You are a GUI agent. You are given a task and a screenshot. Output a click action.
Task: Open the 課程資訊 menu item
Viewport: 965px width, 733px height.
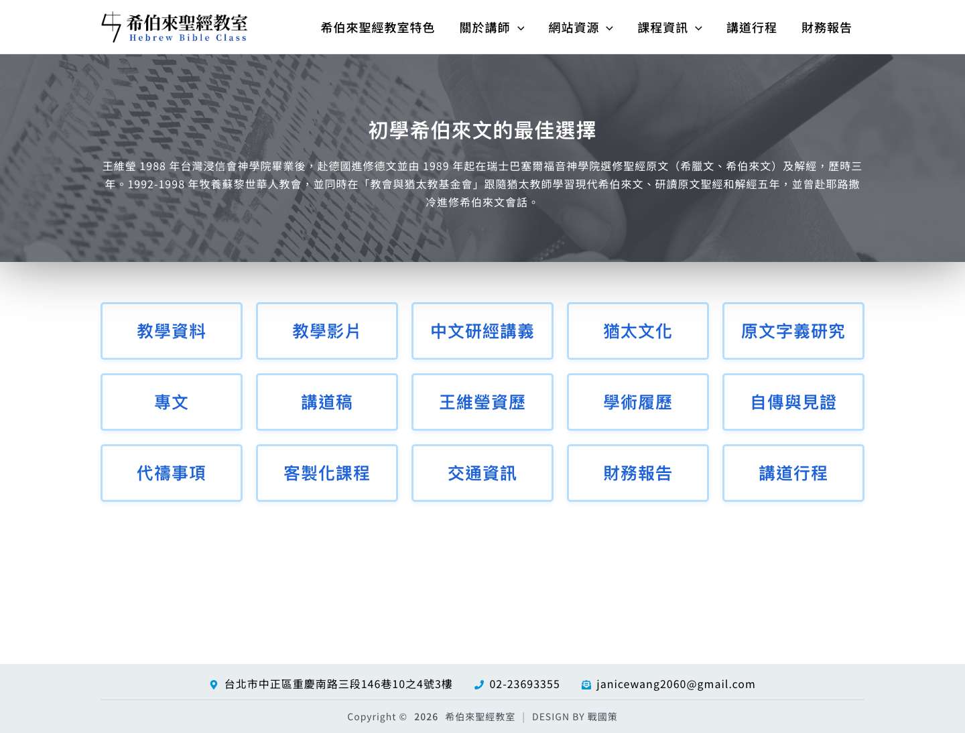[663, 27]
